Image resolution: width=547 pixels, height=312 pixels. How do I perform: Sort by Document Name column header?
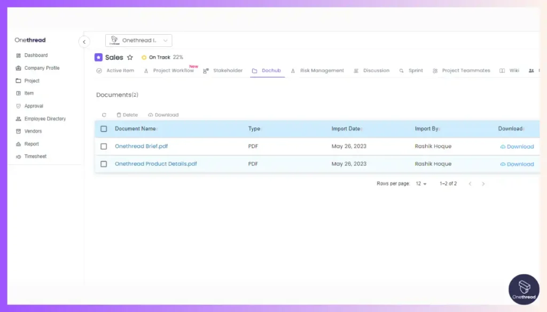tap(135, 129)
